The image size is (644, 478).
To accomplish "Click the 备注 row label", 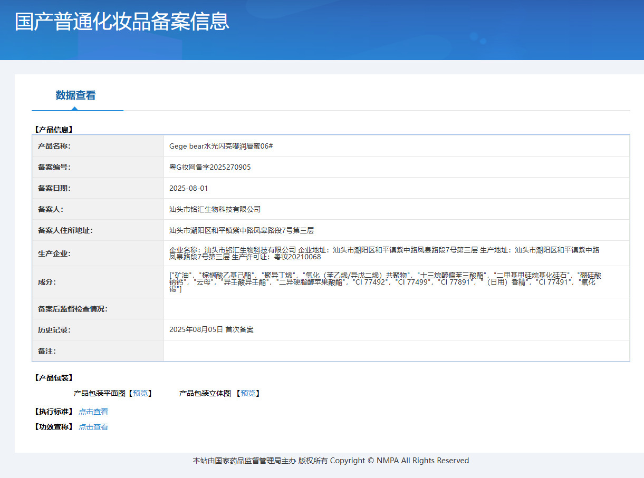I will (x=47, y=351).
